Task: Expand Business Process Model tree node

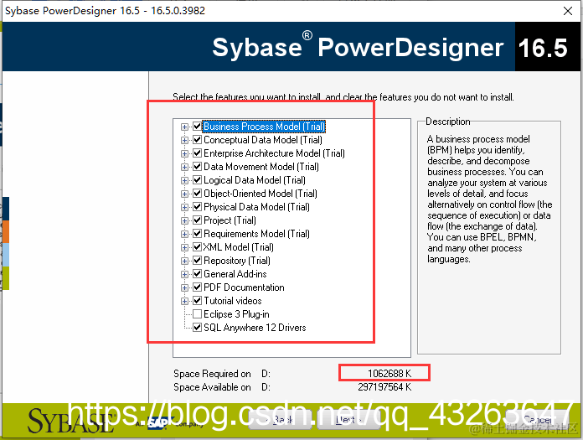Action: pyautogui.click(x=184, y=127)
